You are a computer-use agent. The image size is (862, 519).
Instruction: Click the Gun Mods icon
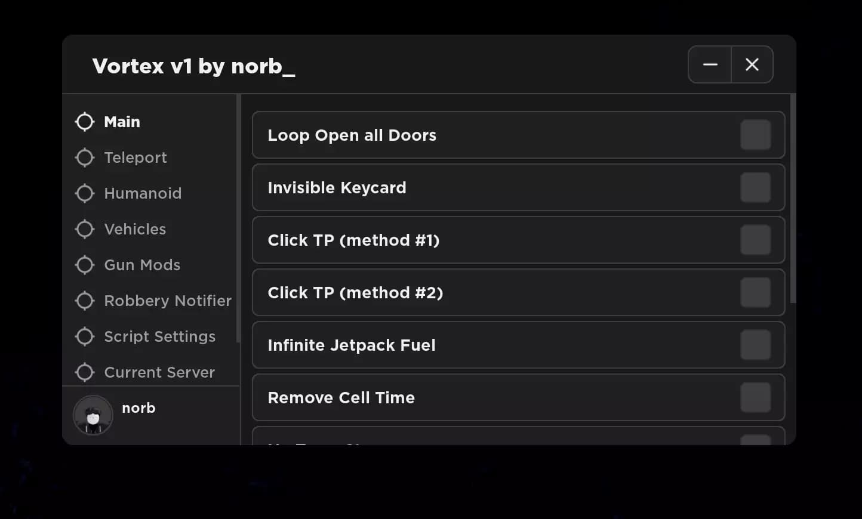pyautogui.click(x=85, y=265)
